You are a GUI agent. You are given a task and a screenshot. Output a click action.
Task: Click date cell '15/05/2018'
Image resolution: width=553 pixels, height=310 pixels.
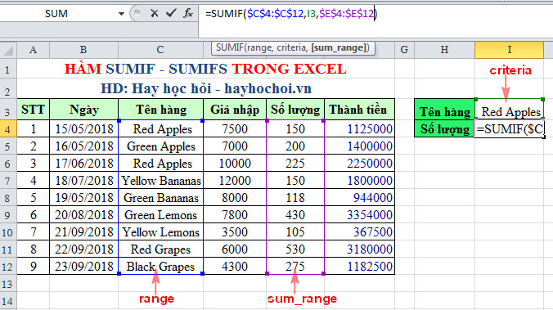(x=83, y=129)
